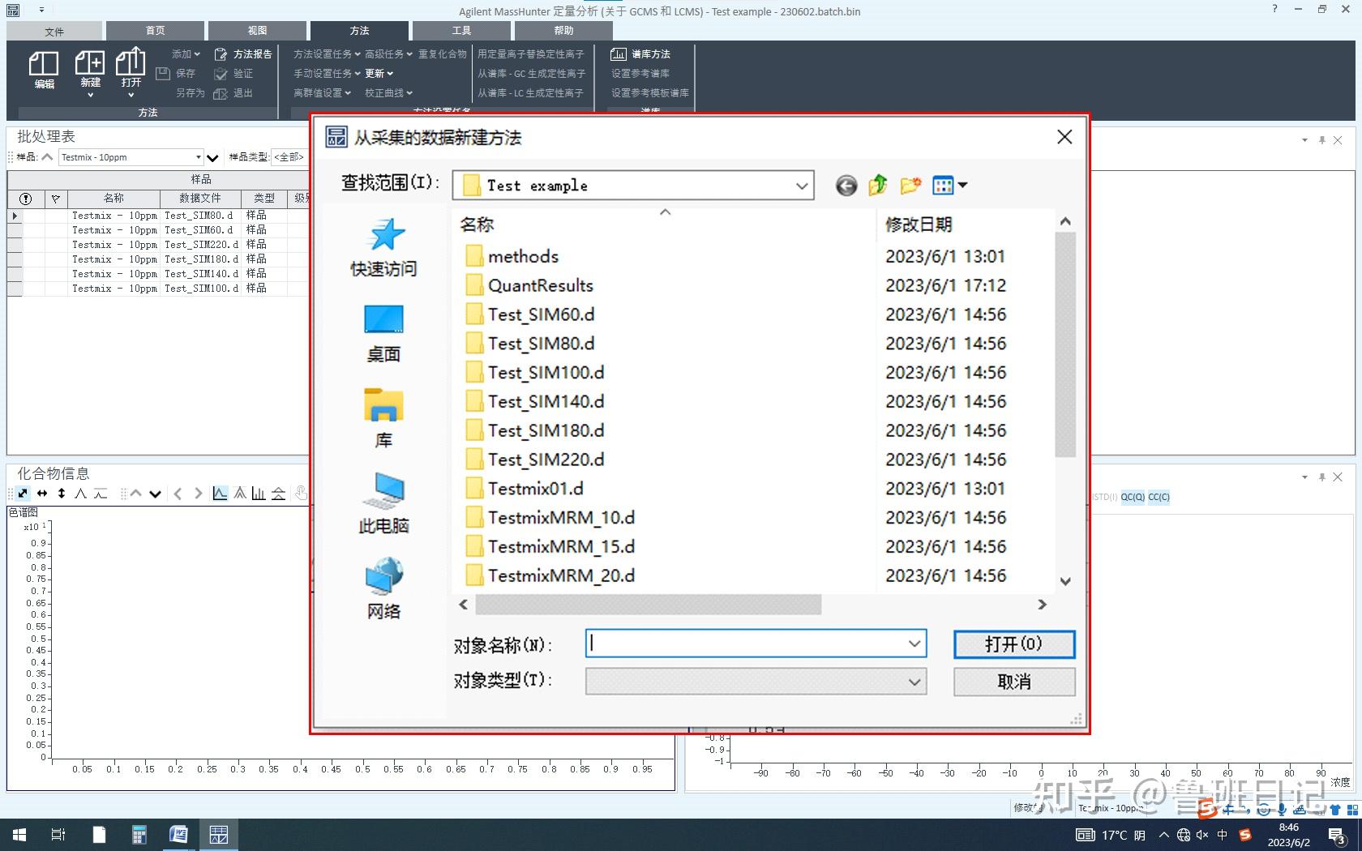Toggle autoscale X axis in 化合物信息

(42, 494)
